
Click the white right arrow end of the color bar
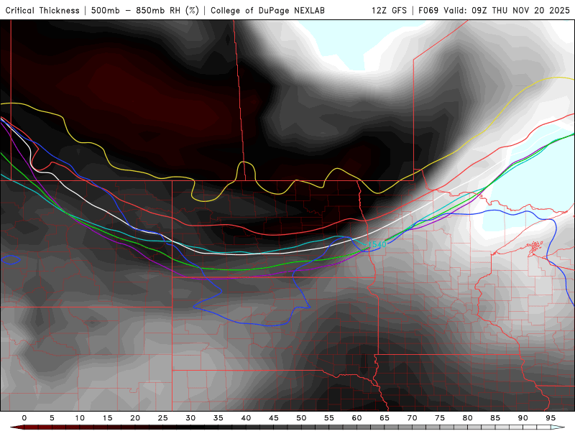tap(558, 427)
